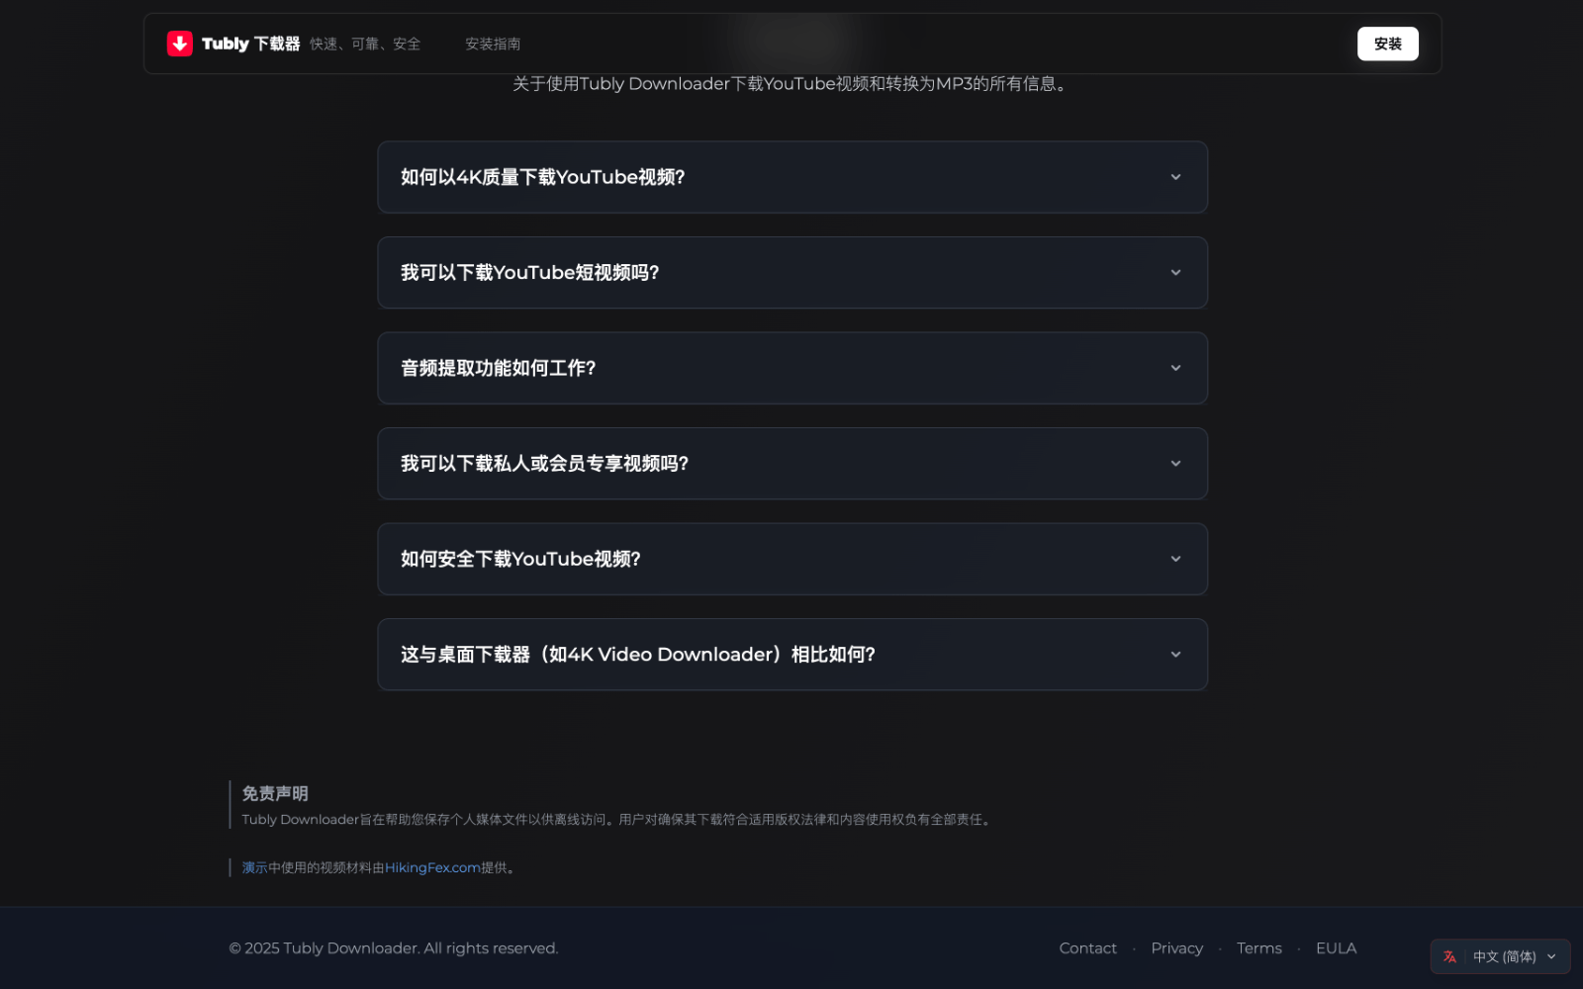
Task: Click the 免责声明 heading text
Action: coord(275,793)
